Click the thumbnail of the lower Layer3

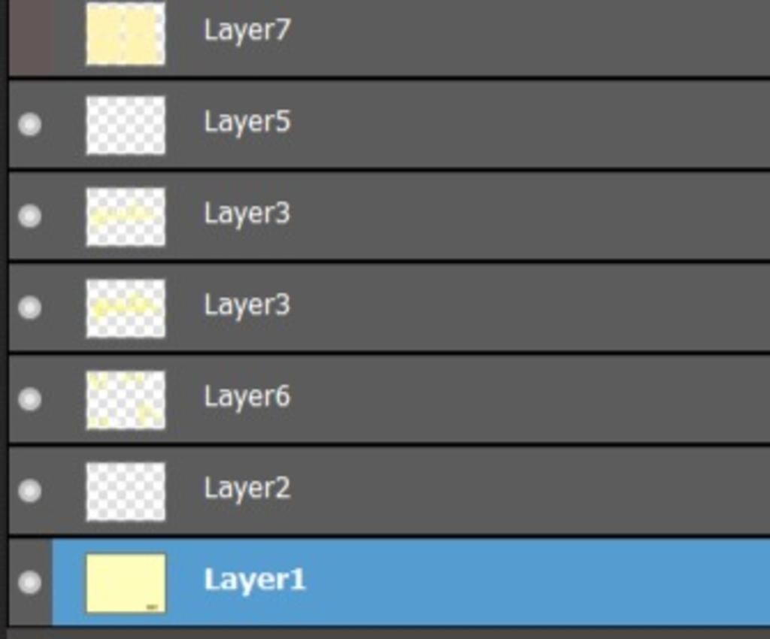pyautogui.click(x=126, y=308)
